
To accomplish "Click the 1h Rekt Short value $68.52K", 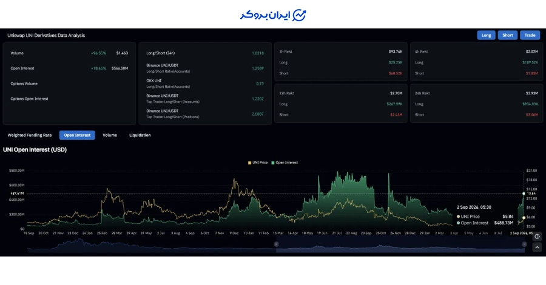I will coord(396,73).
